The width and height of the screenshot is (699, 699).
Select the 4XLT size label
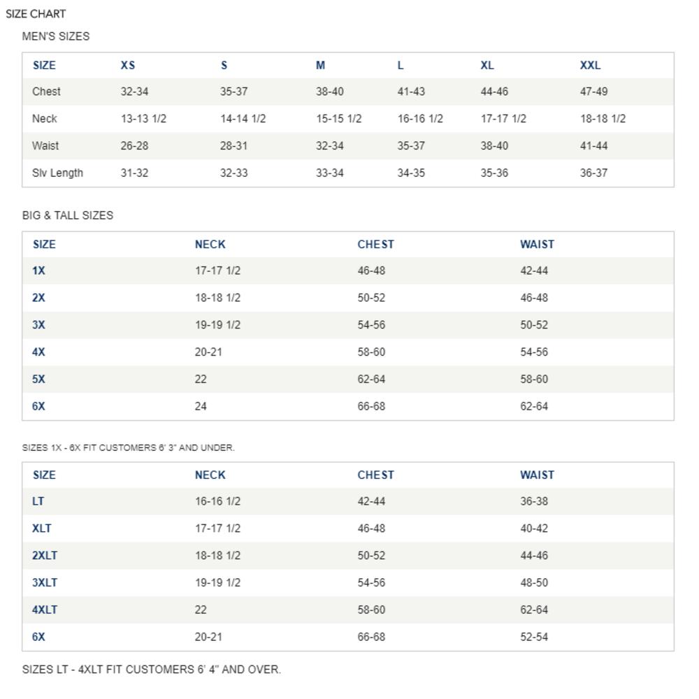(45, 610)
